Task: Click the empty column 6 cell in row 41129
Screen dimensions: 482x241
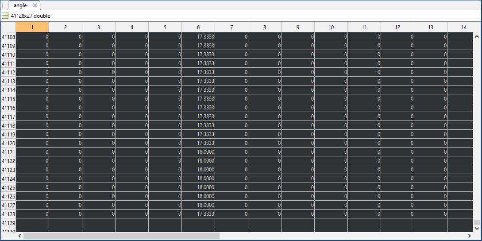Action: (x=198, y=223)
